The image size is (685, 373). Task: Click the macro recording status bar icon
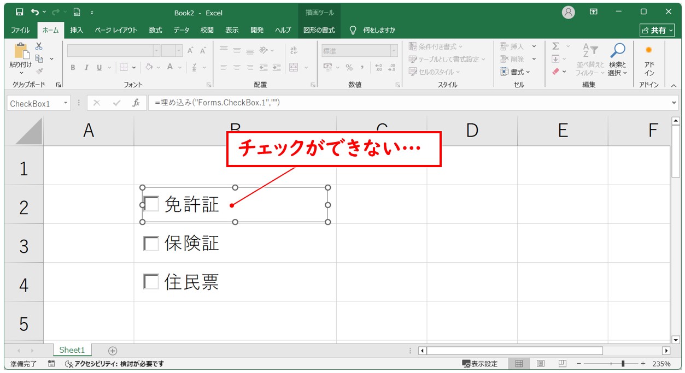51,364
